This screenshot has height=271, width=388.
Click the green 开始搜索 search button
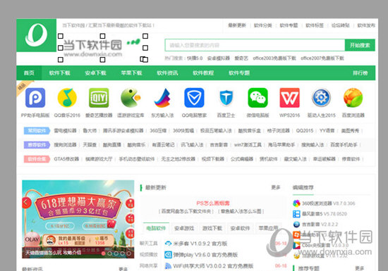tap(360, 45)
